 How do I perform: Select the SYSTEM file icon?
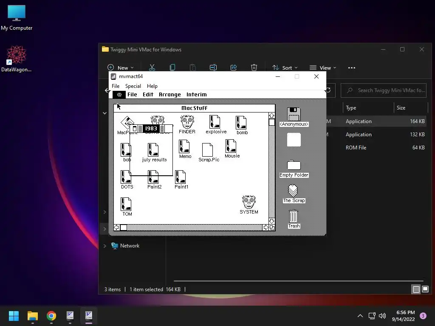pyautogui.click(x=249, y=202)
